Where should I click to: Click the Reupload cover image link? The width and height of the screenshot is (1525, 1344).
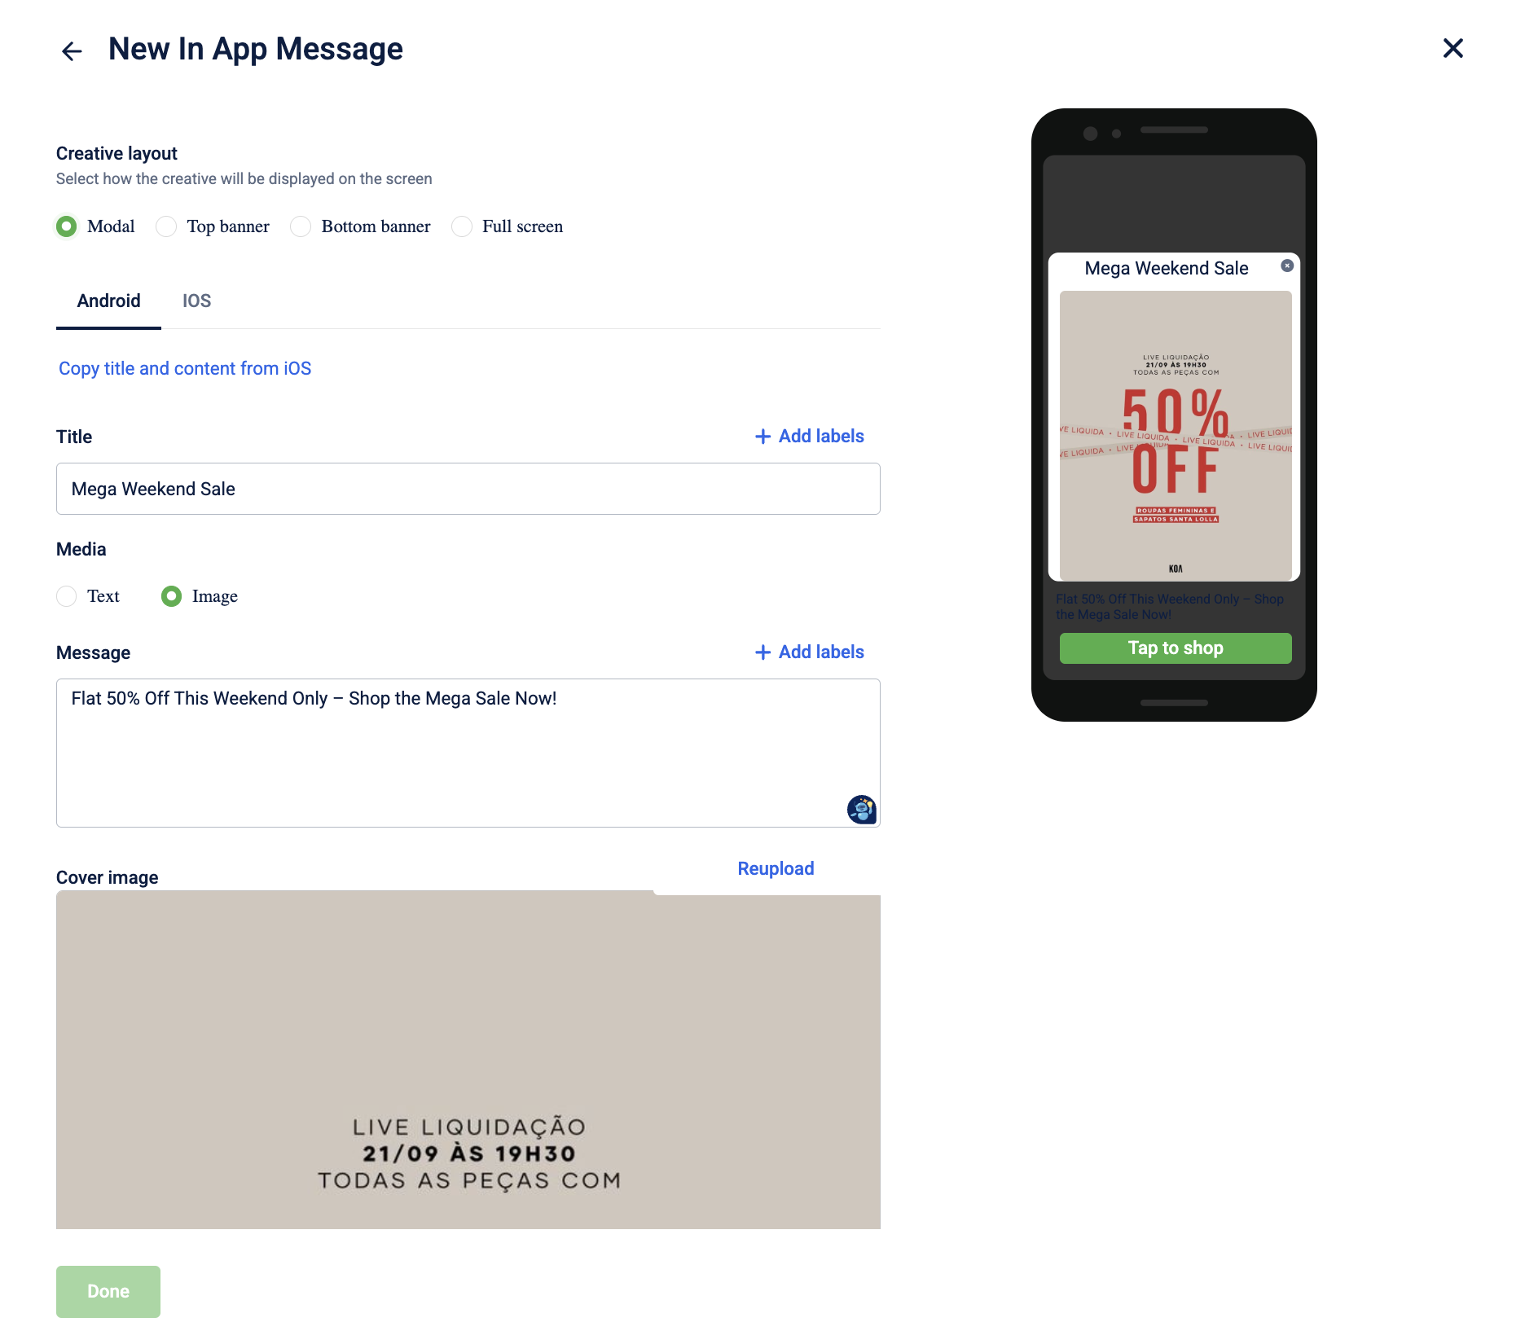click(x=776, y=869)
